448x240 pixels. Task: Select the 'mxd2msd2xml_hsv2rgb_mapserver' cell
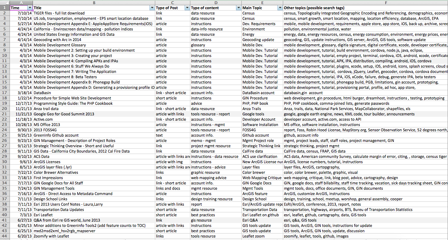(x=94, y=231)
